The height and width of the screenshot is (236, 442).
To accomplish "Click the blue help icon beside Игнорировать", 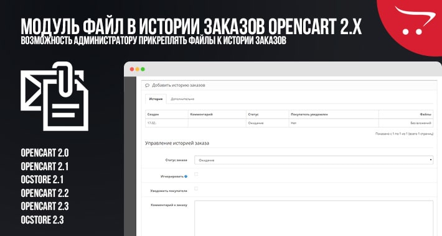I will click(186, 176).
